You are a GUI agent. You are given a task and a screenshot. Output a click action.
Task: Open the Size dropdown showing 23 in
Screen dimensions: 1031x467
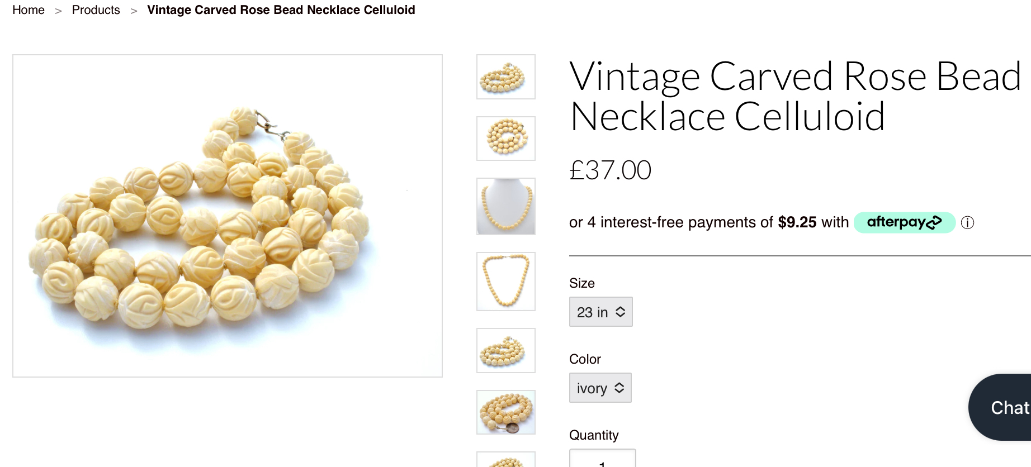pyautogui.click(x=600, y=312)
